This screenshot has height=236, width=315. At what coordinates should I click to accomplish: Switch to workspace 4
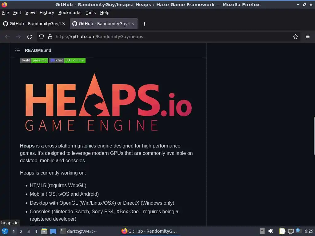pos(36,231)
